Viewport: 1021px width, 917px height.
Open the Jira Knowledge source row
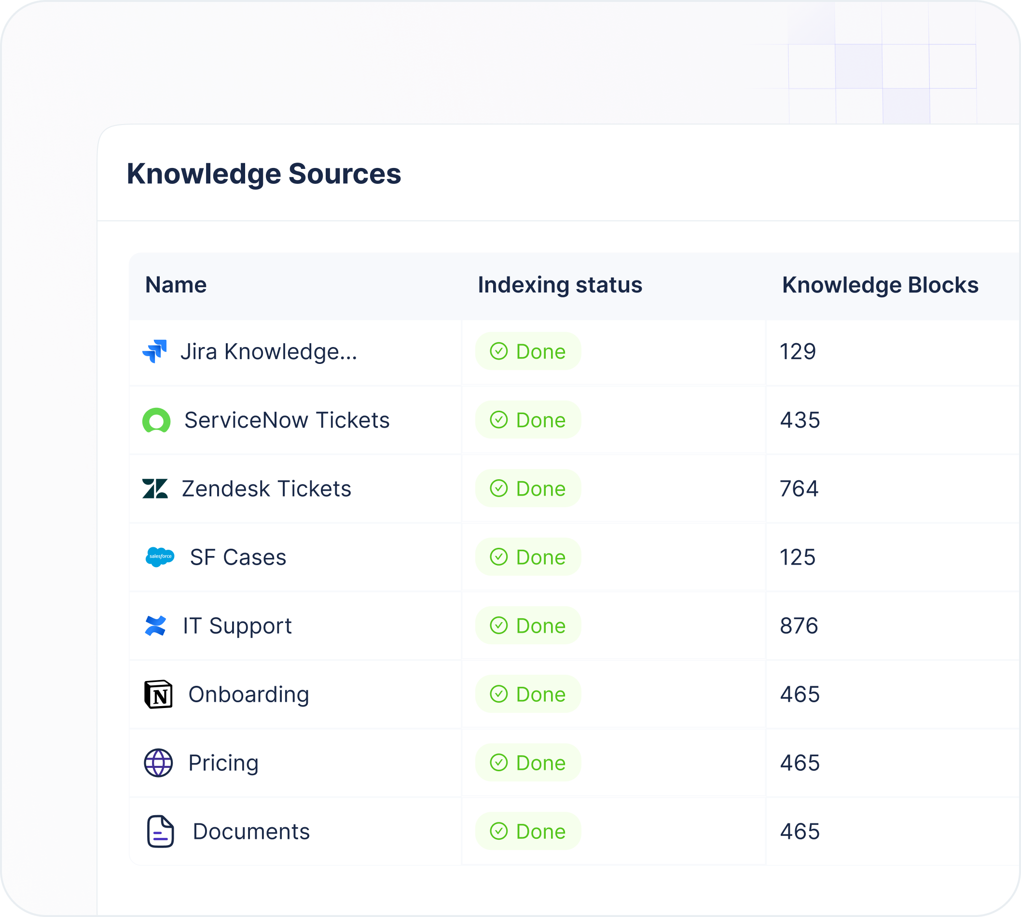click(268, 352)
